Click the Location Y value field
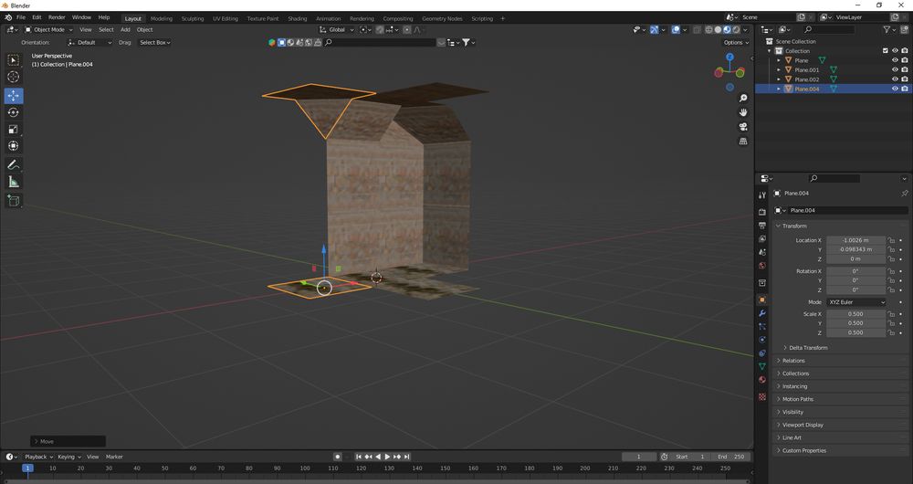The width and height of the screenshot is (913, 484). pos(855,249)
